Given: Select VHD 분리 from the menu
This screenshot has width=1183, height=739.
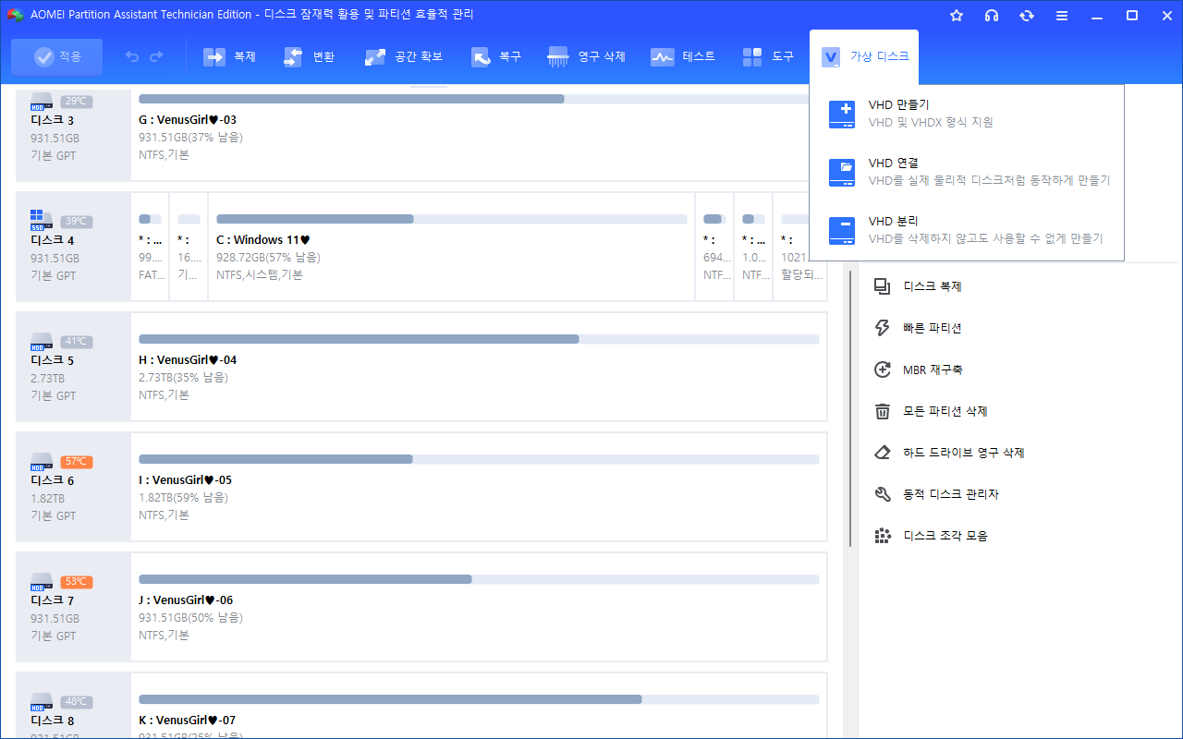Looking at the screenshot, I should 967,230.
